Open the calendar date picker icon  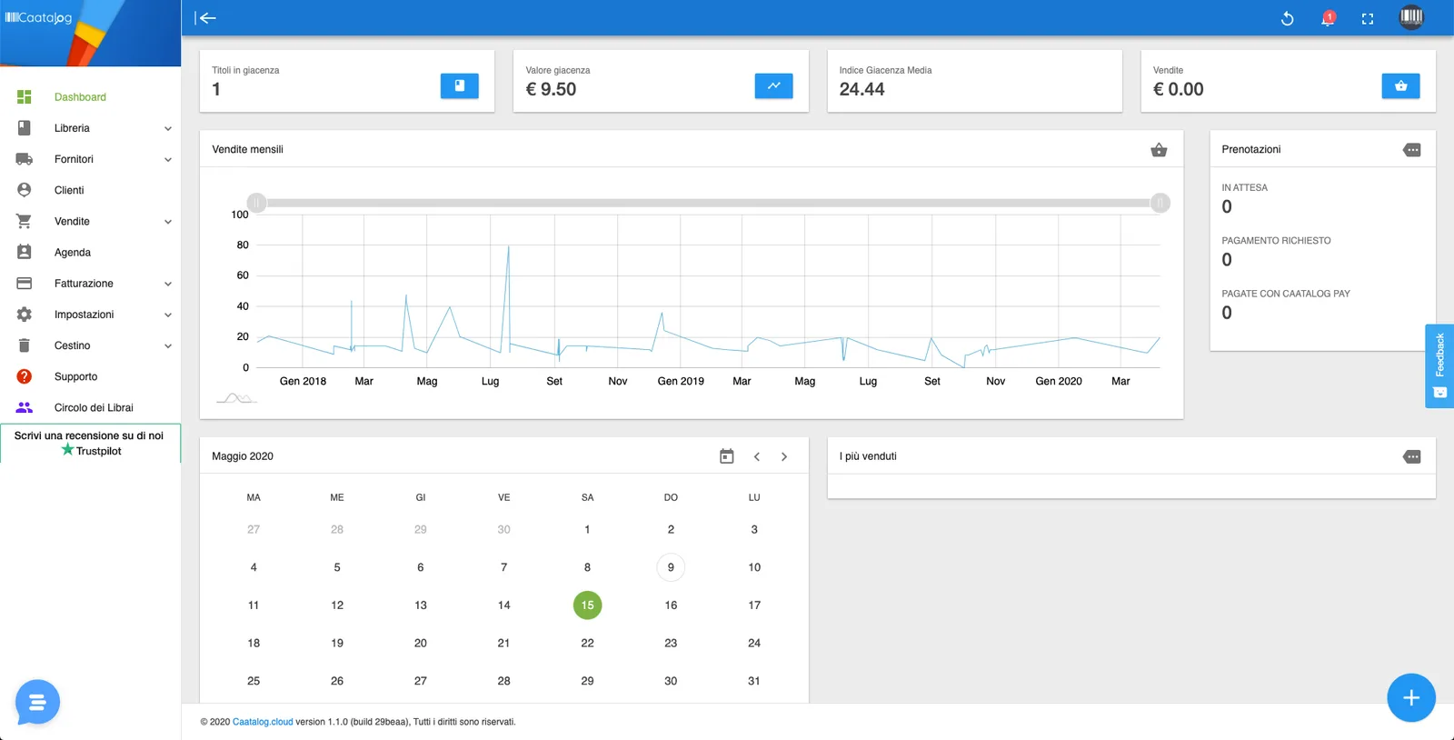726,456
